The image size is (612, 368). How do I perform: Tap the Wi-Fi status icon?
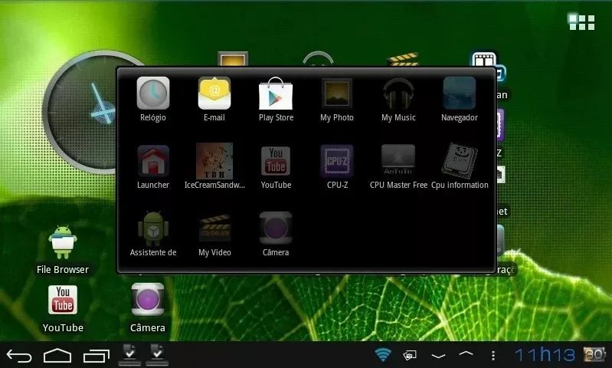tap(383, 355)
